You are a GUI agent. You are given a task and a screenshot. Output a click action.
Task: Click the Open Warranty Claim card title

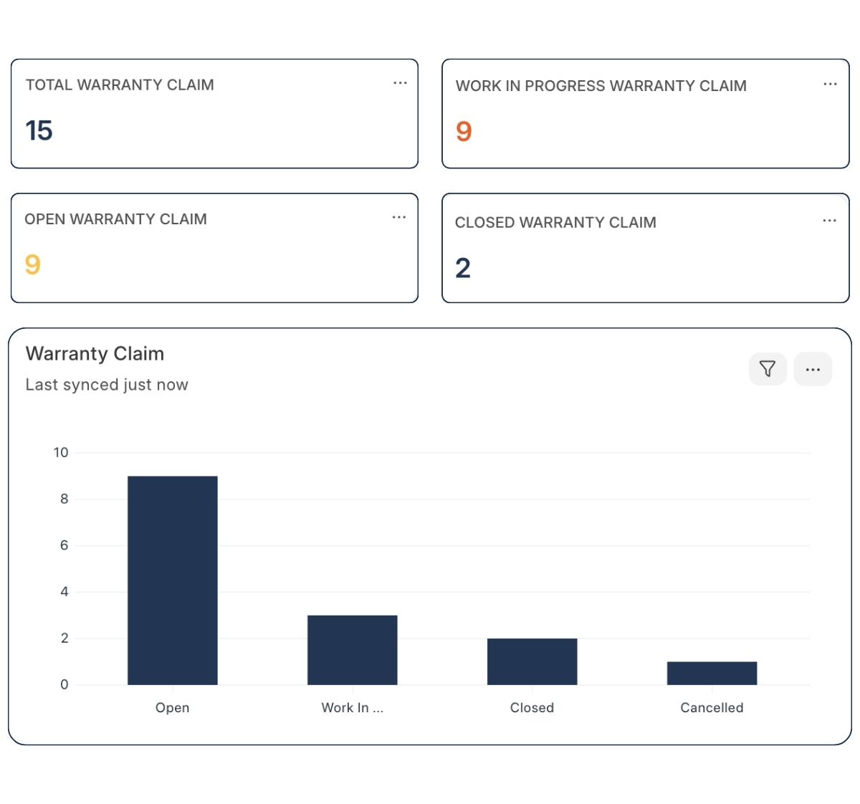[115, 219]
